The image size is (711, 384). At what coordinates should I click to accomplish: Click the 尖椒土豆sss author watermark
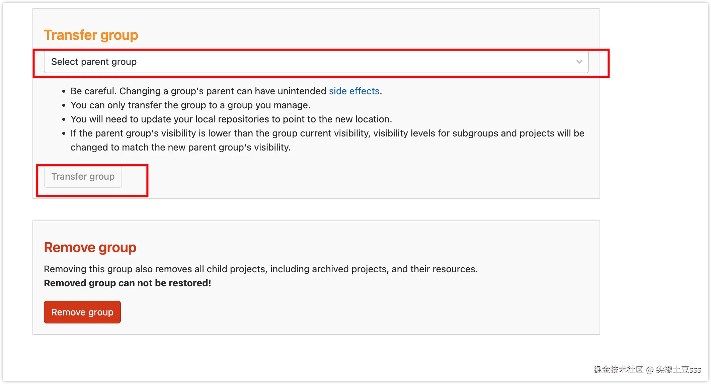click(678, 369)
